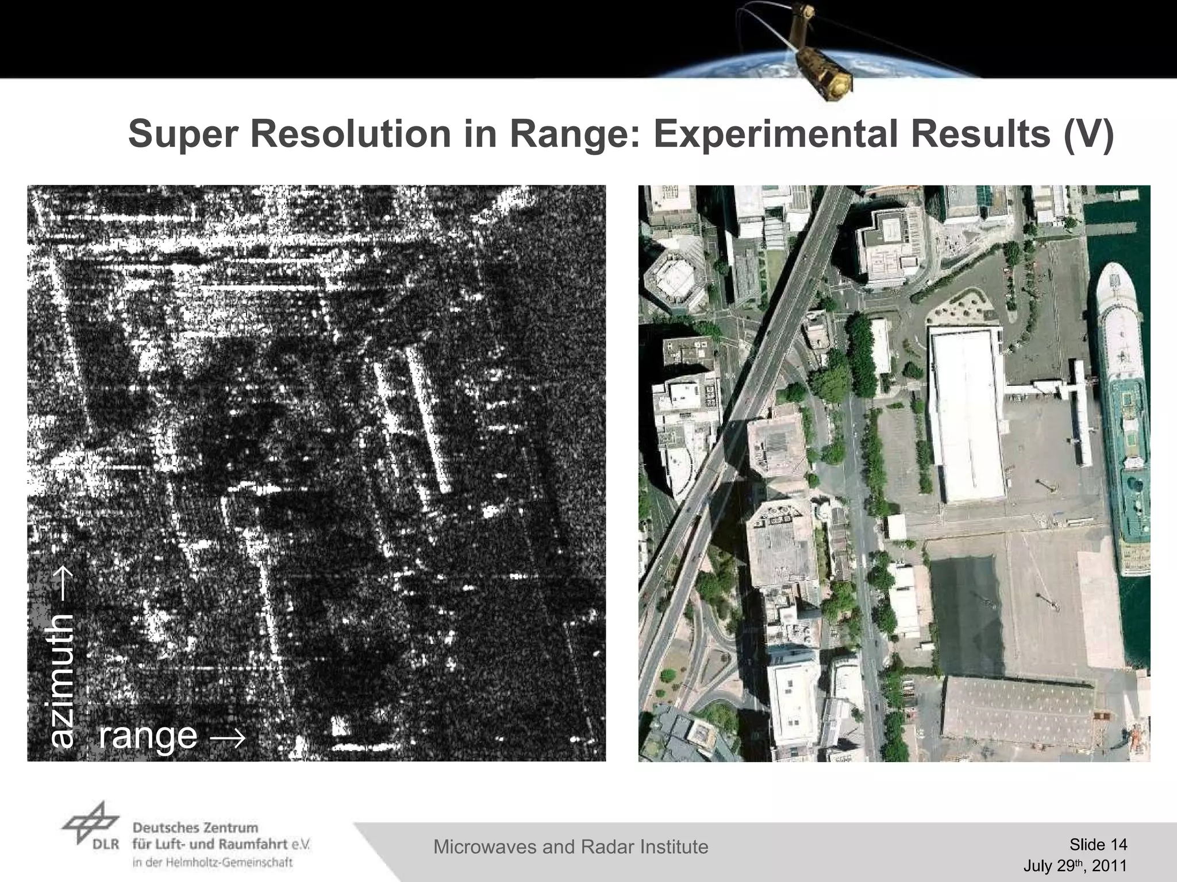The height and width of the screenshot is (882, 1177).
Task: Click the 'July 29th, 2011' date text
Action: pyautogui.click(x=1075, y=866)
